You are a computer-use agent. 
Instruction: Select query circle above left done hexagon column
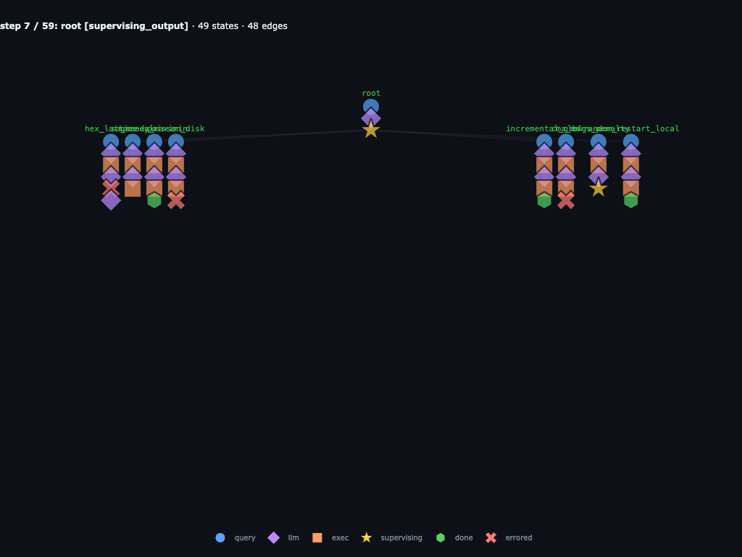pos(154,141)
